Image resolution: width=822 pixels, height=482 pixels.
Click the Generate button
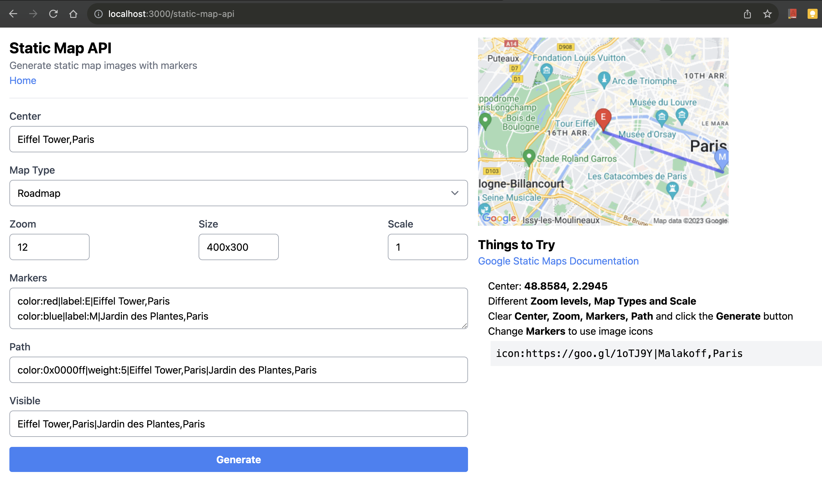pyautogui.click(x=238, y=459)
